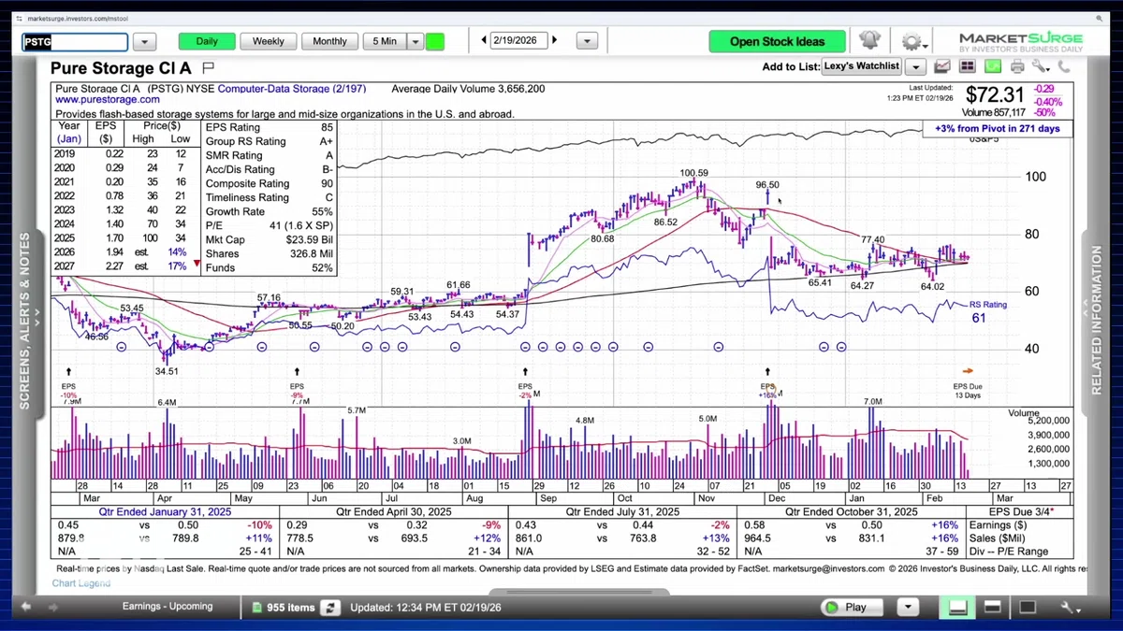The width and height of the screenshot is (1123, 631).
Task: Click the 955 items document icon
Action: 258,608
